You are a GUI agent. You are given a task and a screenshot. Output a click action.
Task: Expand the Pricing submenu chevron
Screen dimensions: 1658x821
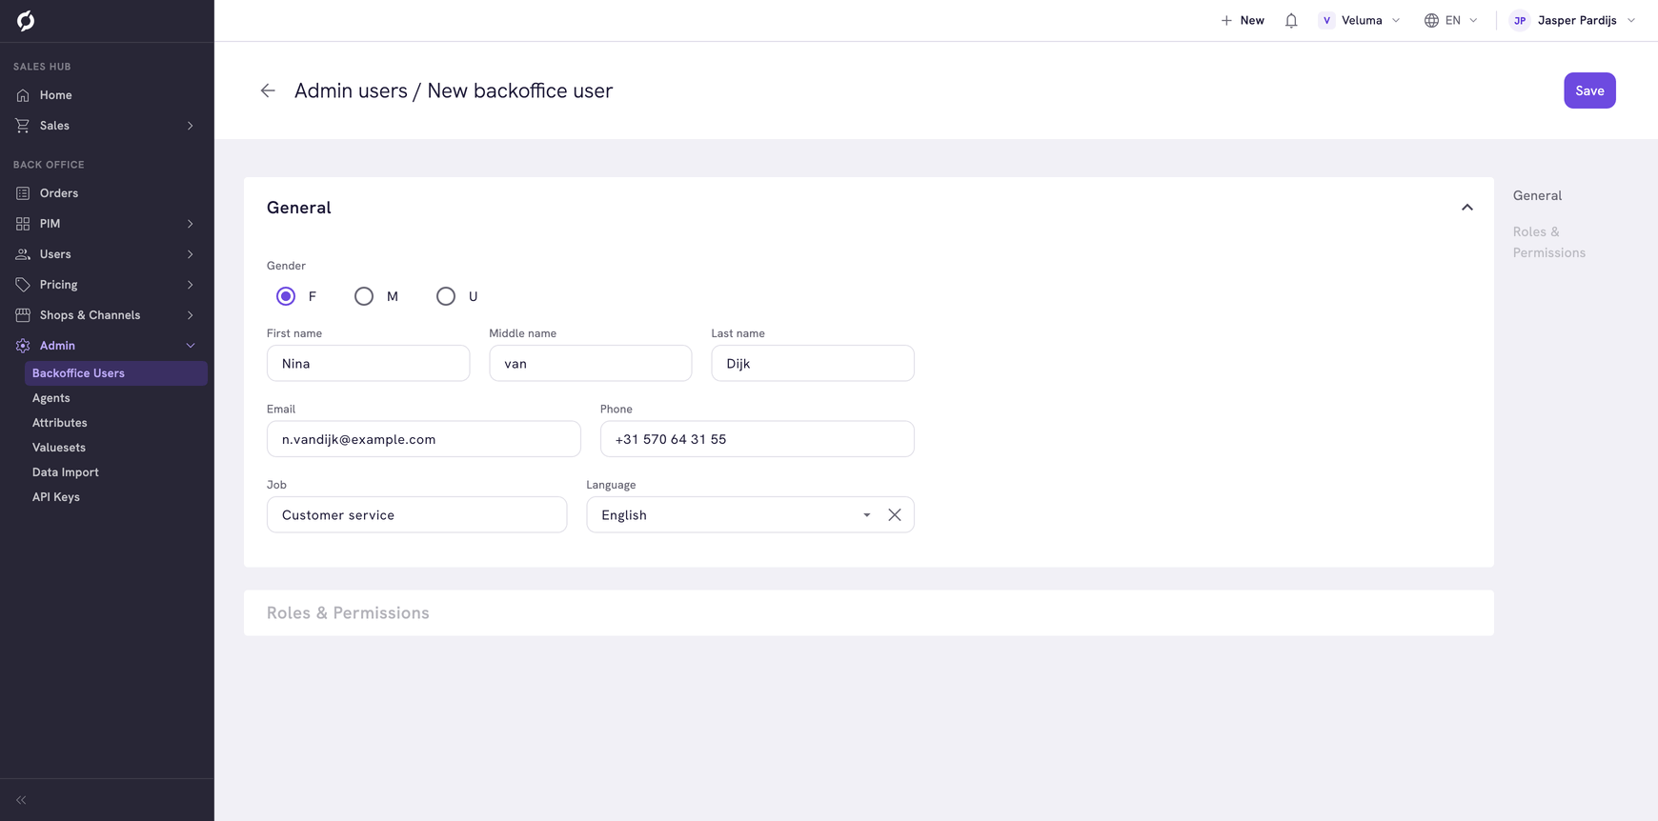pos(191,285)
